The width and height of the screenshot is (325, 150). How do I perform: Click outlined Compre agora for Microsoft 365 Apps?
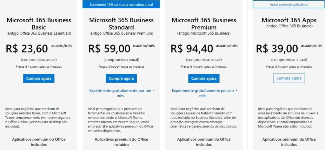click(x=289, y=78)
